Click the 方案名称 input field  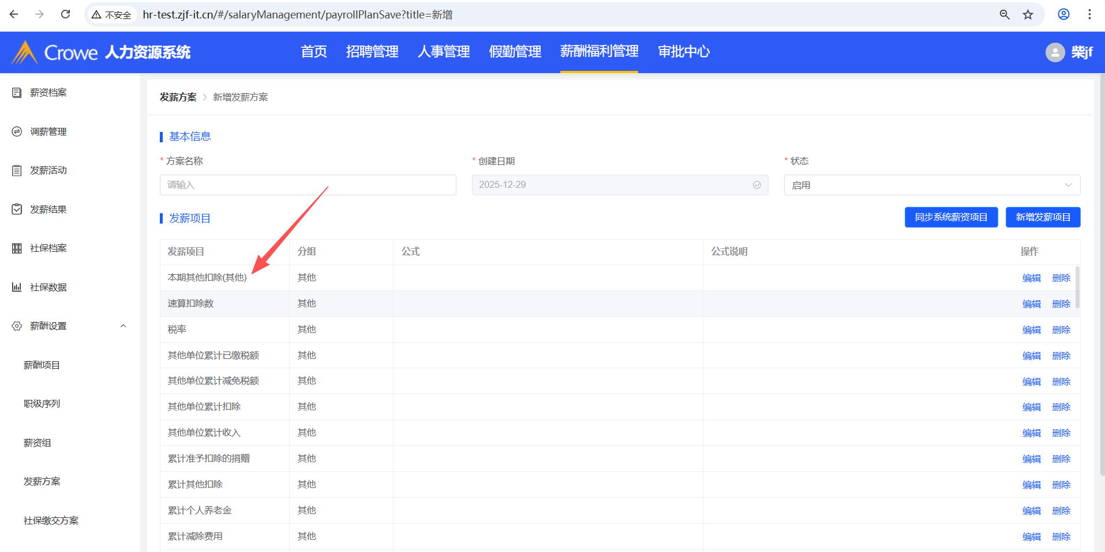(x=308, y=185)
